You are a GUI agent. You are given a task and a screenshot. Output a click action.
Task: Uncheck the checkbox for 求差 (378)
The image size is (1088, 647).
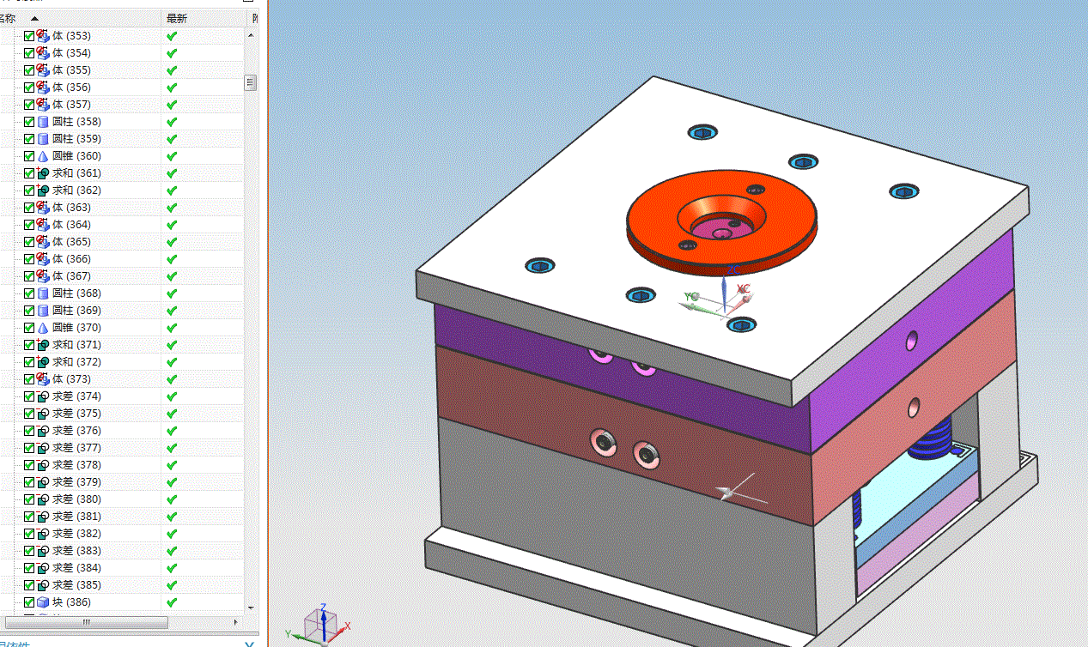point(29,464)
